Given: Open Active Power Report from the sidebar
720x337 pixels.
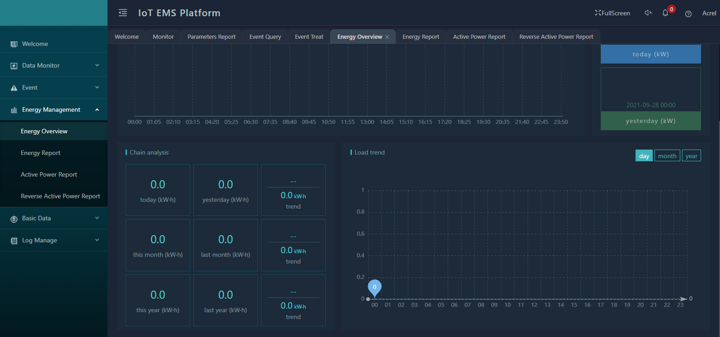Looking at the screenshot, I should [x=54, y=174].
